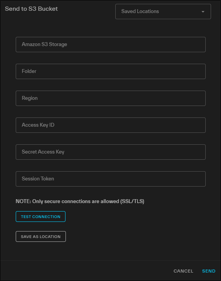Click the Folder placeholder label text
Screen dimensions: 221x281
tap(29, 71)
